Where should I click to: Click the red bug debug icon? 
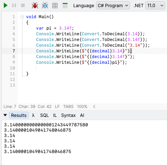(35, 5)
